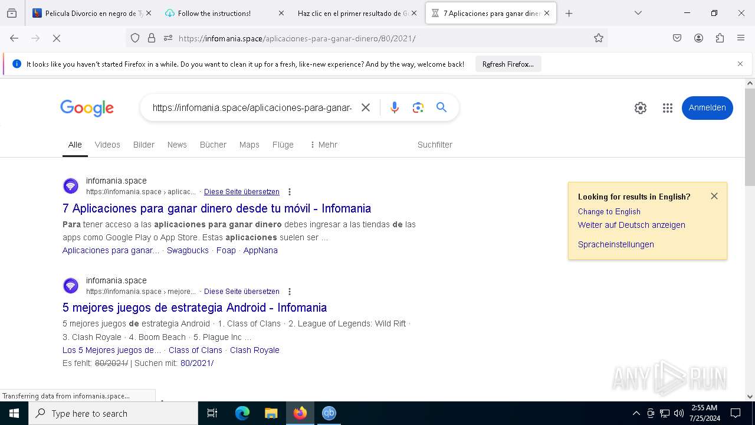The image size is (755, 425).
Task: Open options dots for second infomania result
Action: (290, 292)
